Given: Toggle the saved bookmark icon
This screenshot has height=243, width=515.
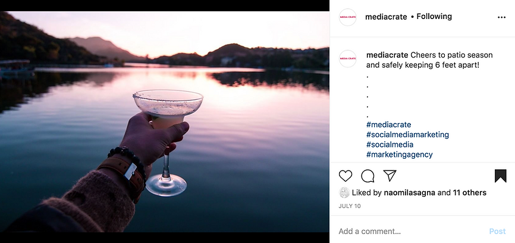Looking at the screenshot, I should pos(500,176).
